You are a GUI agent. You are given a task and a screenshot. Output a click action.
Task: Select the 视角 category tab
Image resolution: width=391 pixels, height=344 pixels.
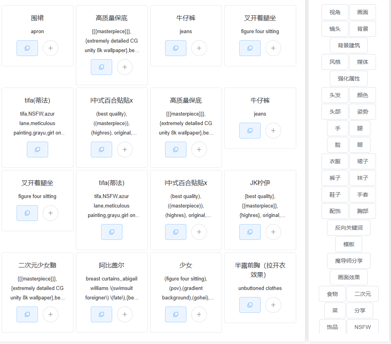click(335, 12)
